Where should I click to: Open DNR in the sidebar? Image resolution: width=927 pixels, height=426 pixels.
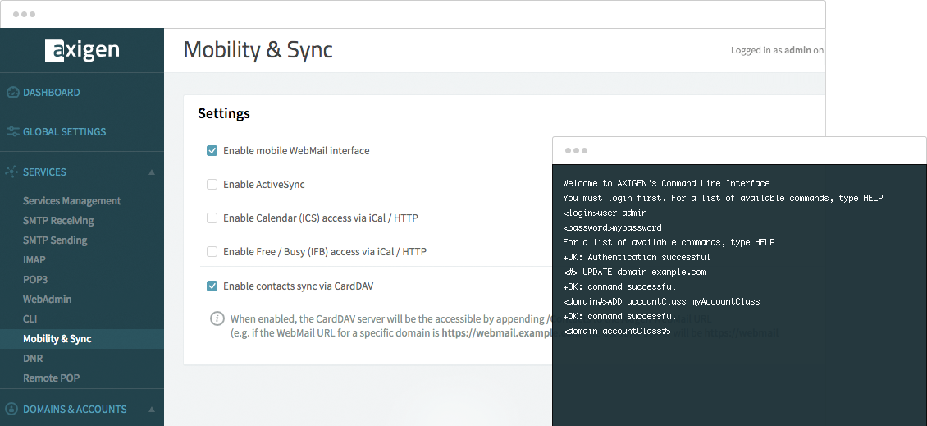(33, 359)
